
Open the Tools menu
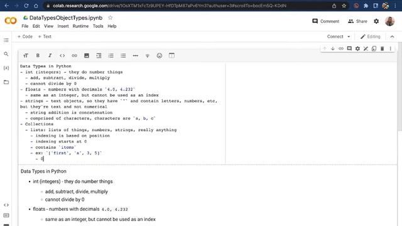point(98,26)
